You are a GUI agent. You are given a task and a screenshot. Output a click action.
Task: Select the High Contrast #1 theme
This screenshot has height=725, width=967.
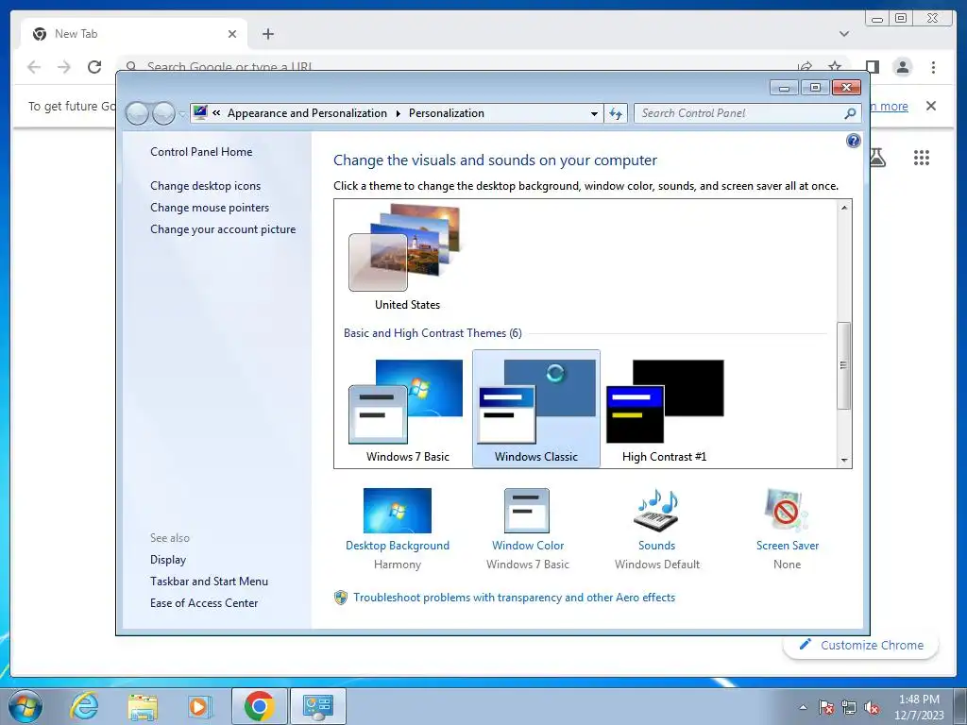click(664, 410)
